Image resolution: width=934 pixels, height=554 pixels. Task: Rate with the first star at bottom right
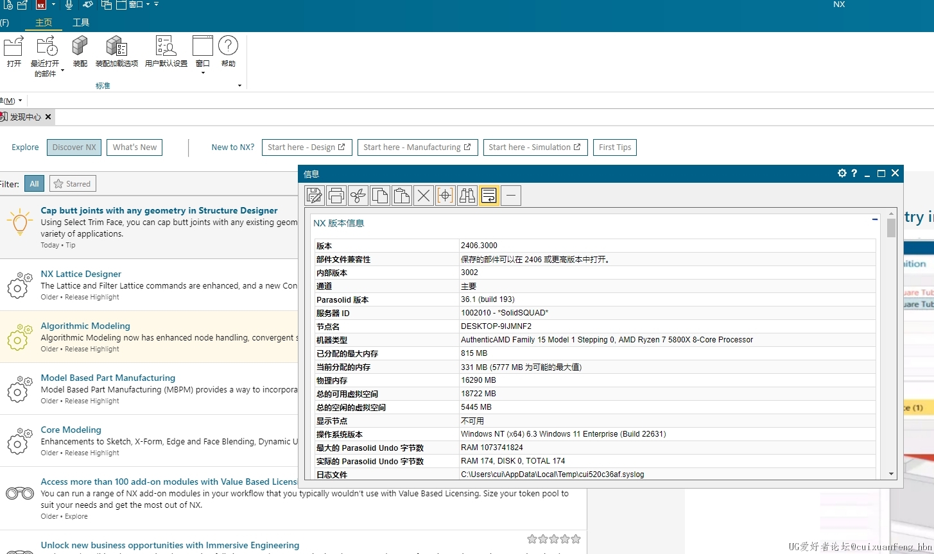click(532, 539)
